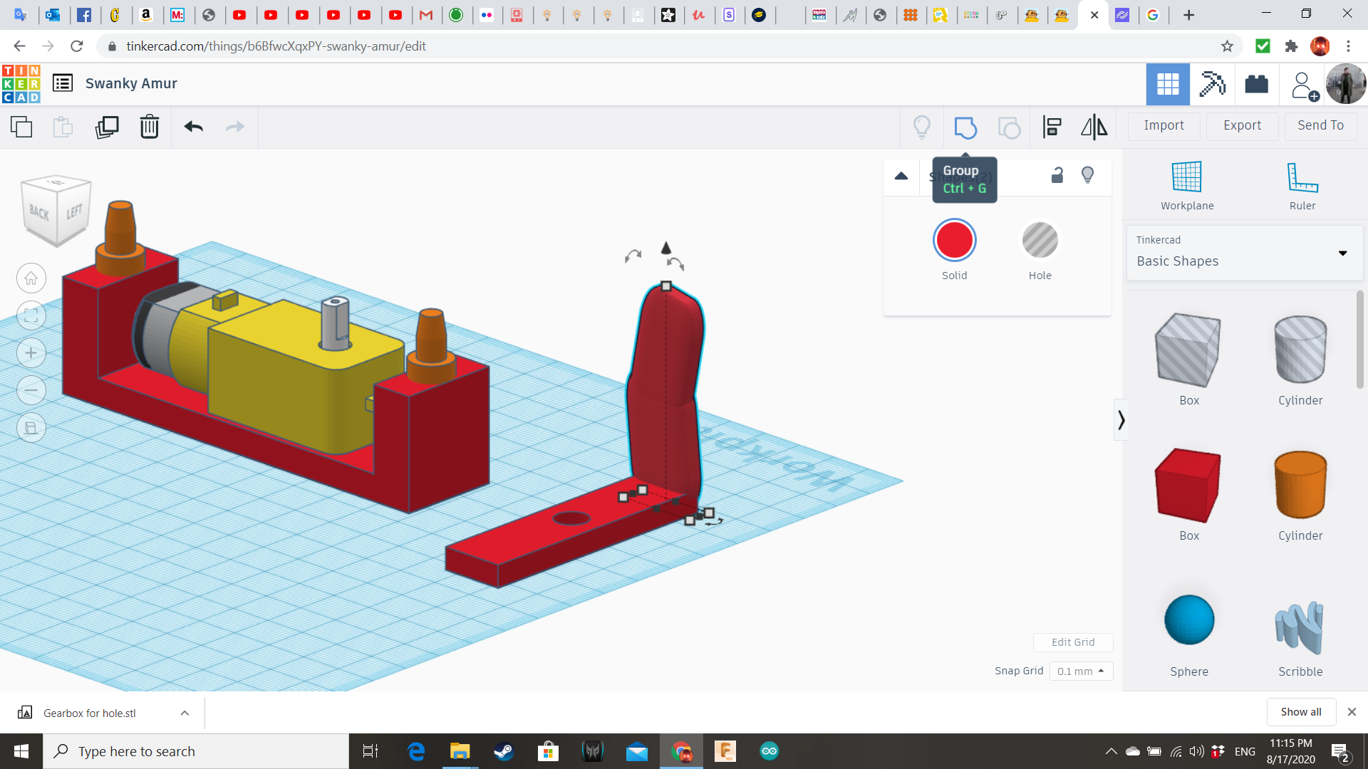Open Arduino app from taskbar

tap(769, 751)
